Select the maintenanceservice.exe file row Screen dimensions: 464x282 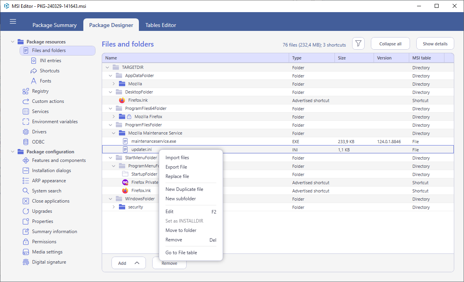(277, 142)
